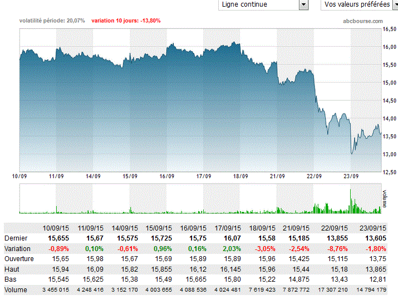398x300 pixels.
Task: Click the 17/09 date label on chart axis
Action: tap(204, 176)
